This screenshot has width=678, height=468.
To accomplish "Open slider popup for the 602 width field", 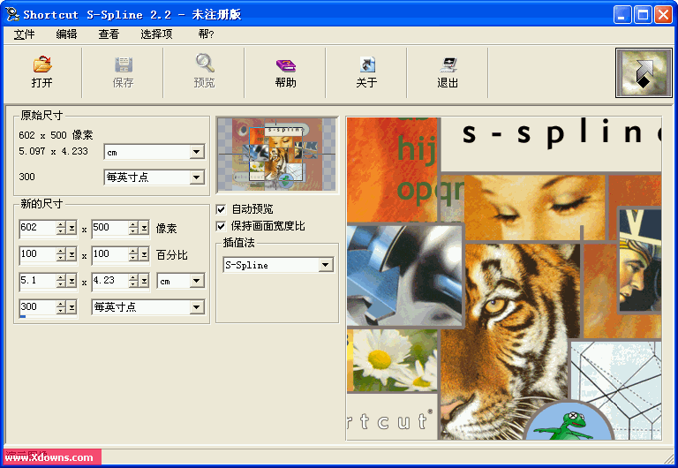I will click(72, 228).
